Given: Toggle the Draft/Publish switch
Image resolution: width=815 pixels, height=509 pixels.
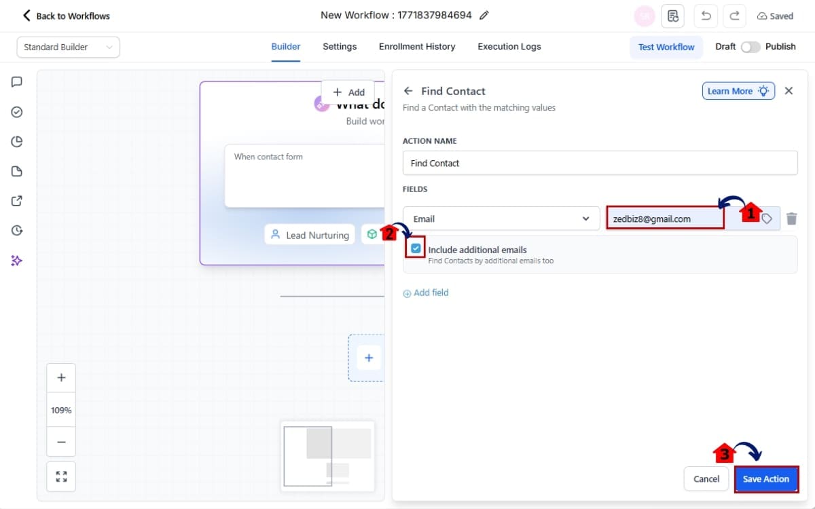Looking at the screenshot, I should click(750, 47).
